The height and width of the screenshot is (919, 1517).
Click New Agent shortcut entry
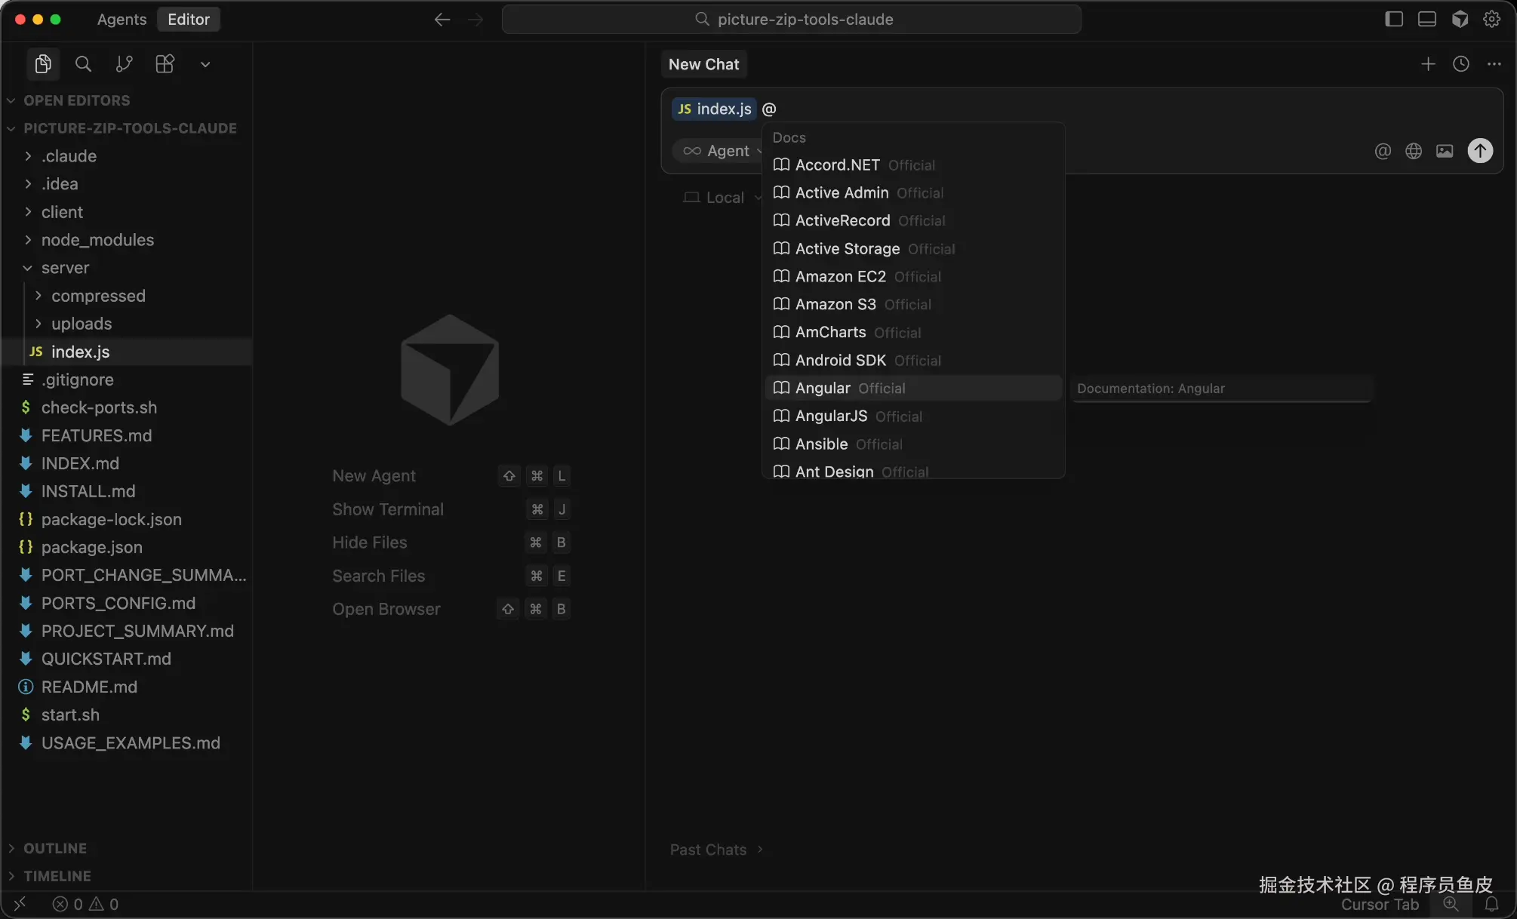point(374,476)
